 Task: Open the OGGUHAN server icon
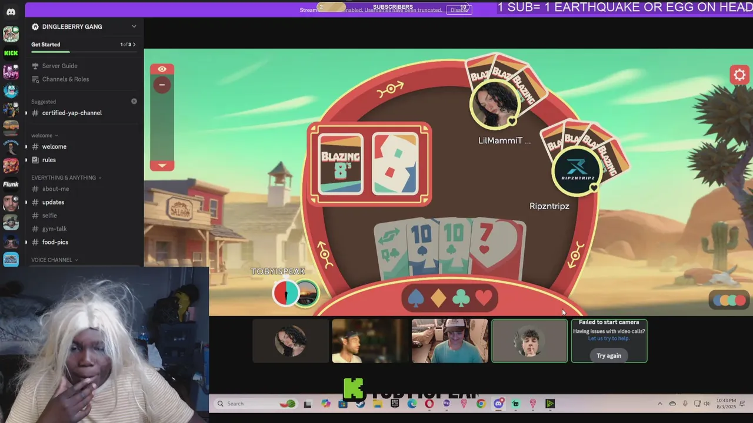point(11,147)
